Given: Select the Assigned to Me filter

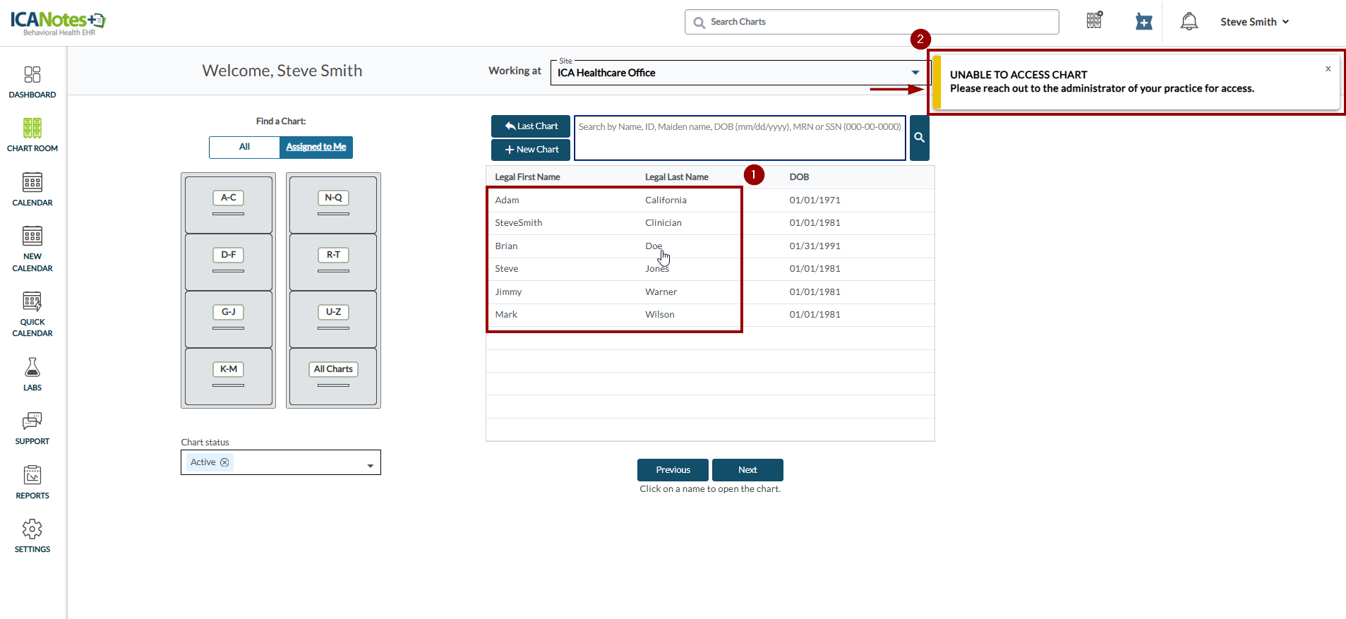Looking at the screenshot, I should (x=316, y=147).
